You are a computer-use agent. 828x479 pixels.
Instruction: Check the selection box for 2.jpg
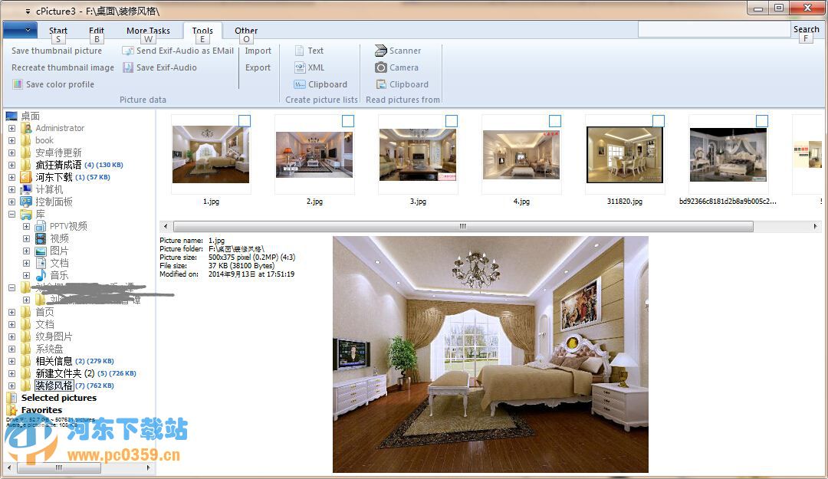coord(348,121)
